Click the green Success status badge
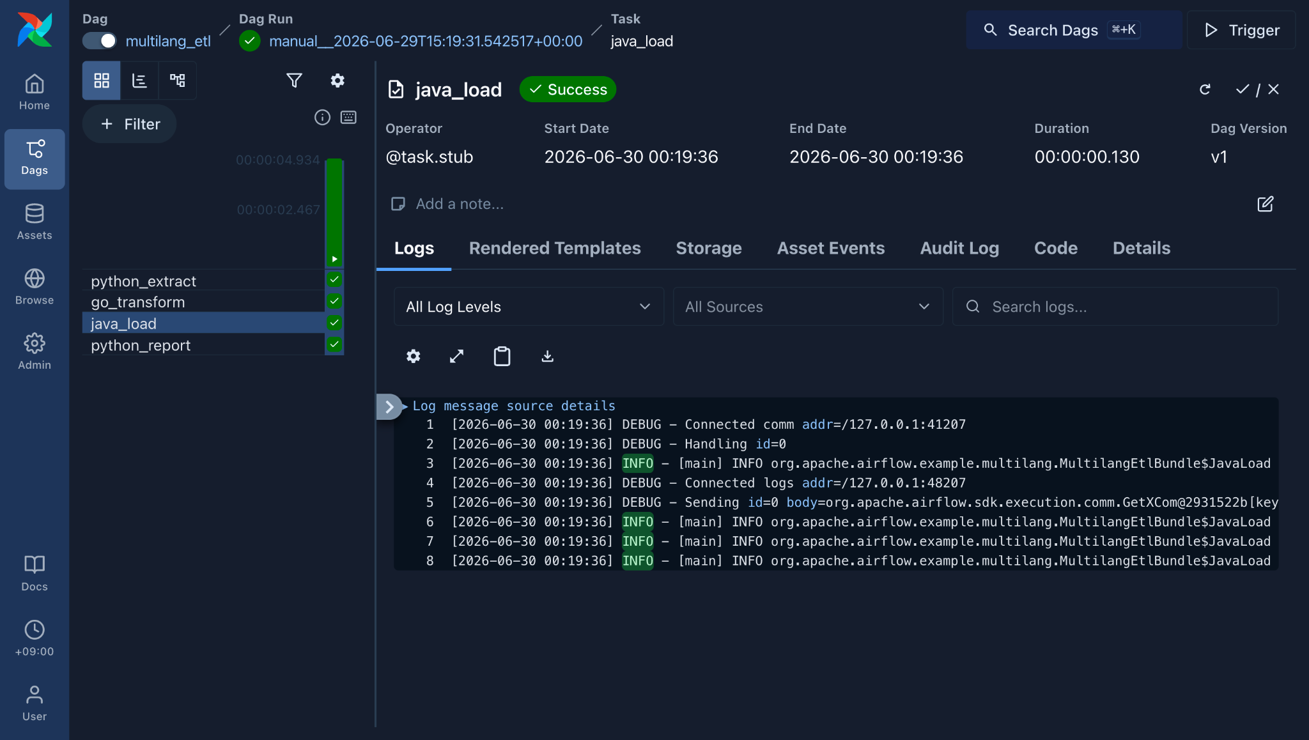Image resolution: width=1309 pixels, height=740 pixels. tap(568, 89)
